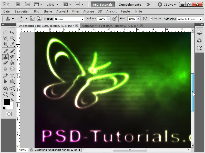Open the foreground color picker
Screen dimensions: 205x153
coord(7,102)
